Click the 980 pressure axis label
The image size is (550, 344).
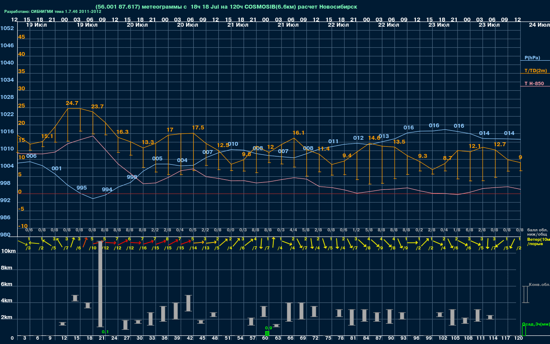(5, 235)
